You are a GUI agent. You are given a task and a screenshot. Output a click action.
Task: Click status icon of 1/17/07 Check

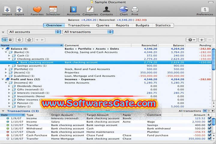click(8, 132)
